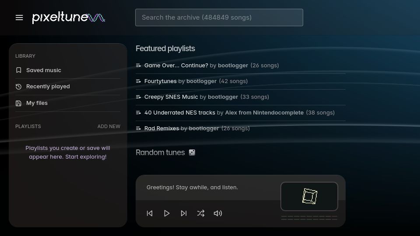Play the current tune
This screenshot has width=420, height=236.
click(x=167, y=213)
